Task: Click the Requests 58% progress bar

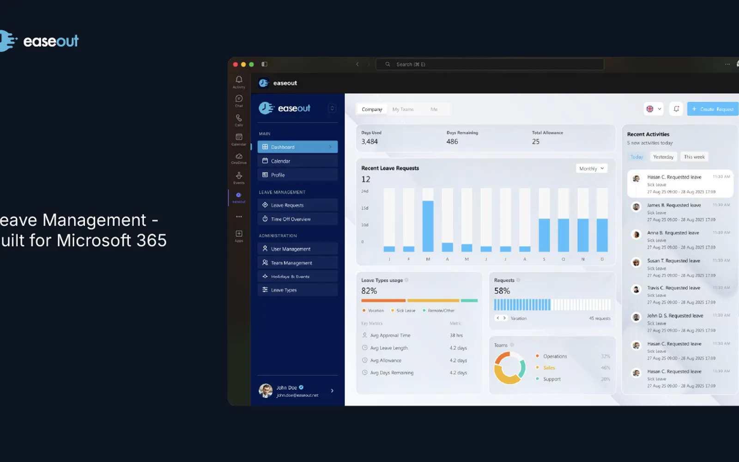Action: pyautogui.click(x=552, y=304)
